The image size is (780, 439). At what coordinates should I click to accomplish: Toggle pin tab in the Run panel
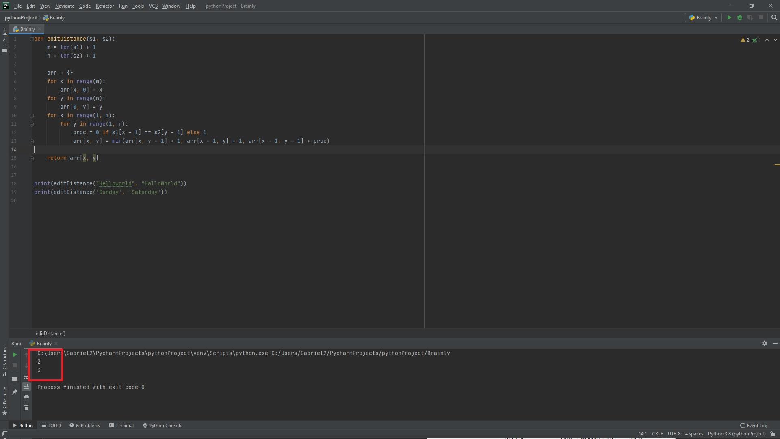click(15, 392)
